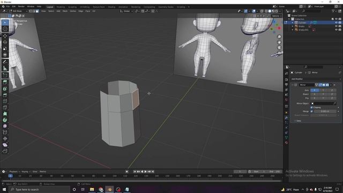Viewport: 343px width, 193px height.
Task: Open the Edit Mode dropdown
Action: point(18,11)
